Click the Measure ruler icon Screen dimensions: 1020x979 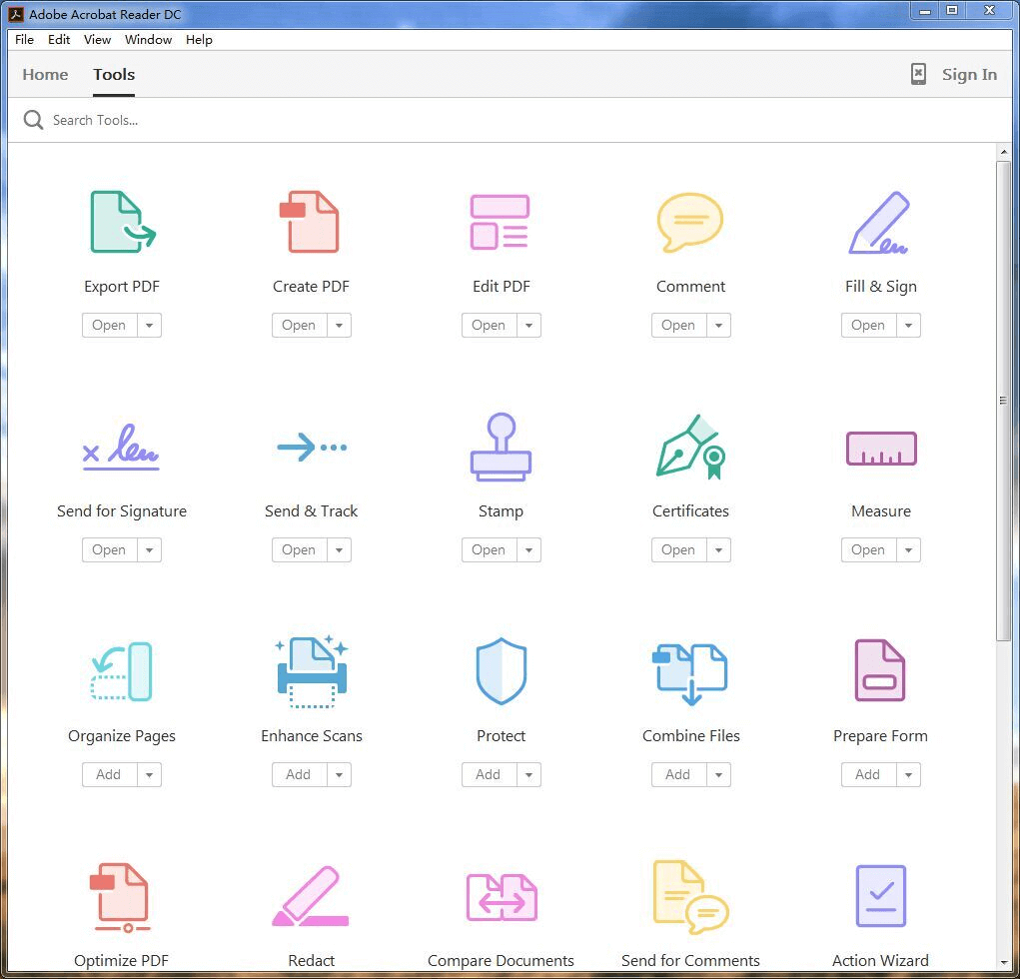(x=881, y=449)
